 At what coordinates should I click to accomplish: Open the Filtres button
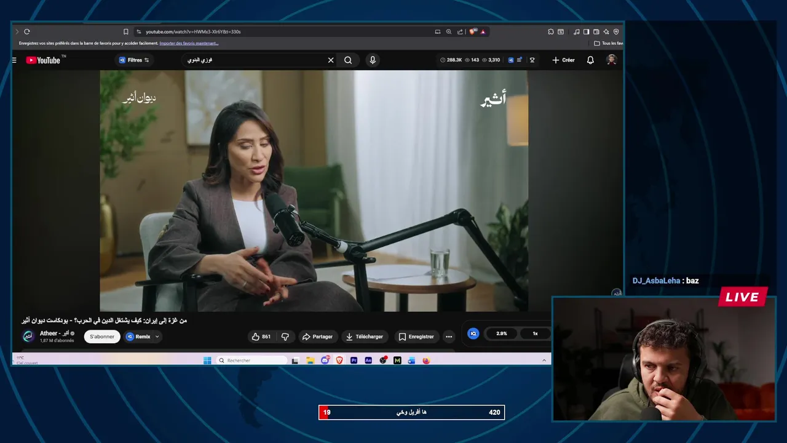134,60
